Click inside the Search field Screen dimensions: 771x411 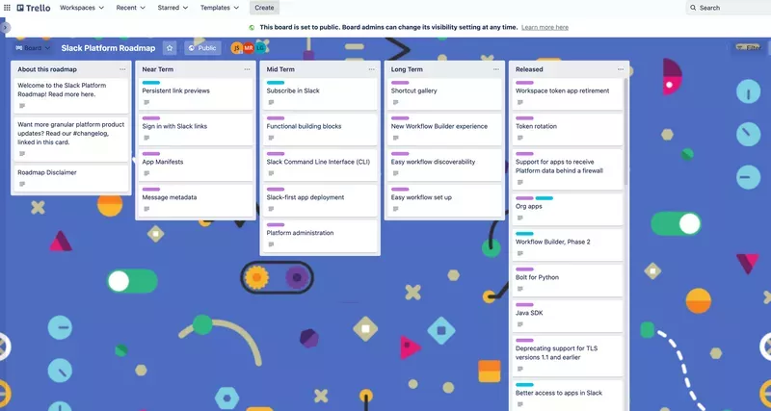tap(729, 8)
